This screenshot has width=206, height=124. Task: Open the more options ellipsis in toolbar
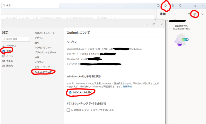(115, 18)
